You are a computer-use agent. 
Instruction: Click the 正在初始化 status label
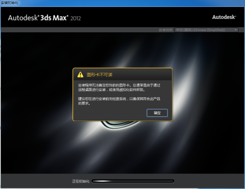[81, 181]
